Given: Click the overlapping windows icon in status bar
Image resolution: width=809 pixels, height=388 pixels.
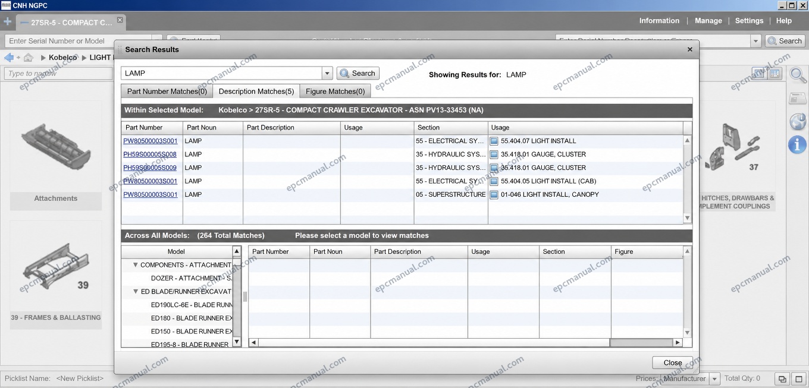Looking at the screenshot, I should click(x=783, y=379).
